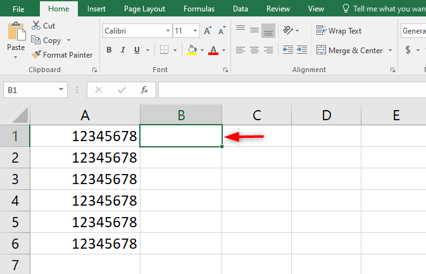Apply accounting dollar number format
The width and height of the screenshot is (426, 274).
[x=408, y=50]
